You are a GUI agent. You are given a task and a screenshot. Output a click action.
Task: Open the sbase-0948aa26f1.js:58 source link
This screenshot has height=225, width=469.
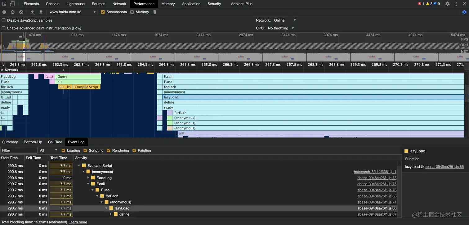click(x=377, y=196)
